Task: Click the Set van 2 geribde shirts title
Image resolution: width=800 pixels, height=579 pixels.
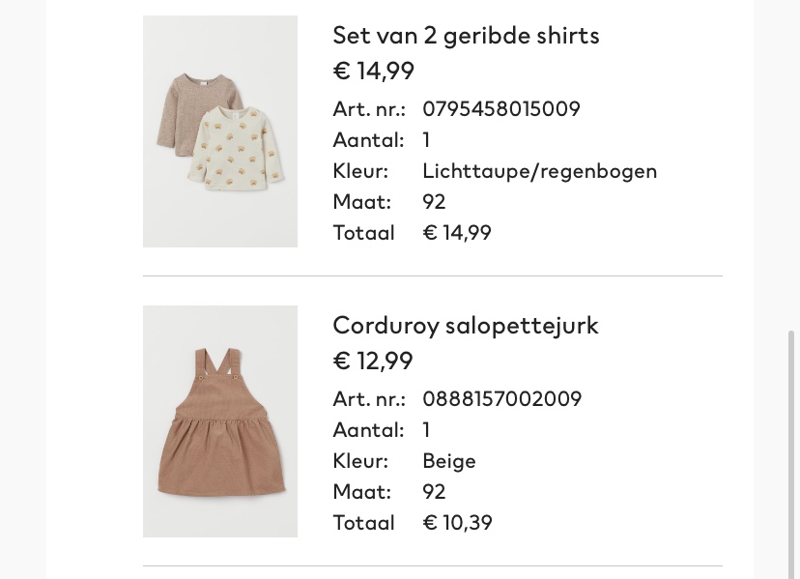Action: click(466, 36)
